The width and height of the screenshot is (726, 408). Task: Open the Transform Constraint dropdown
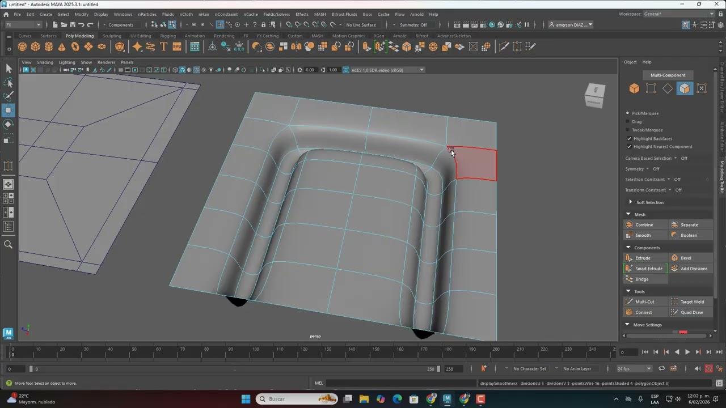(670, 190)
